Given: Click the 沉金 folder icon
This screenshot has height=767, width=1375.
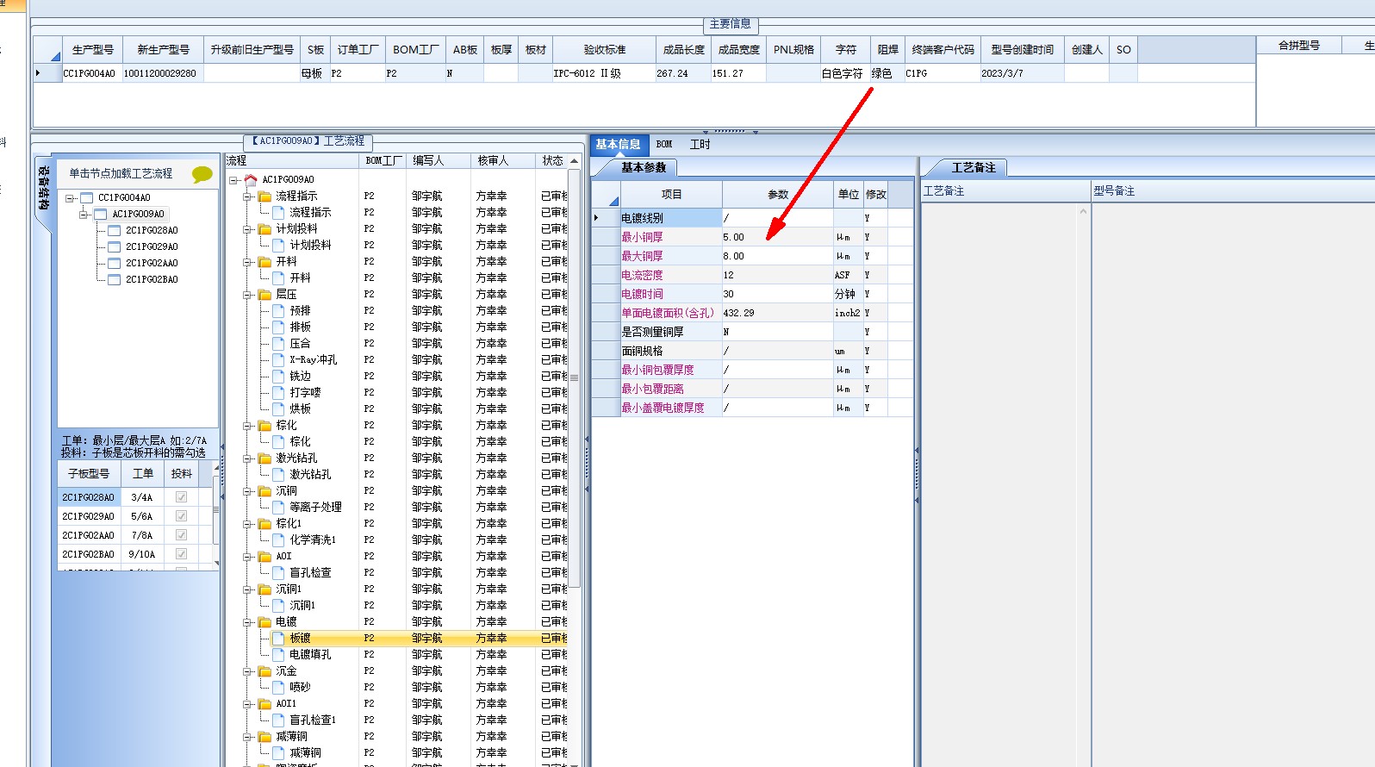Looking at the screenshot, I should tap(264, 671).
